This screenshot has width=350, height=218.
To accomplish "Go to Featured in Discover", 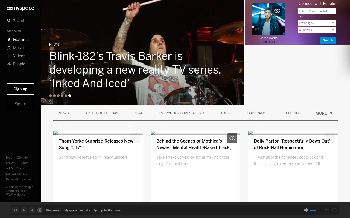I will click(x=18, y=40).
